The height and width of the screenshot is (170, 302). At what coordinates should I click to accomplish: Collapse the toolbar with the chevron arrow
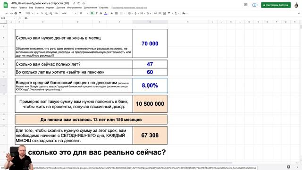299,13
